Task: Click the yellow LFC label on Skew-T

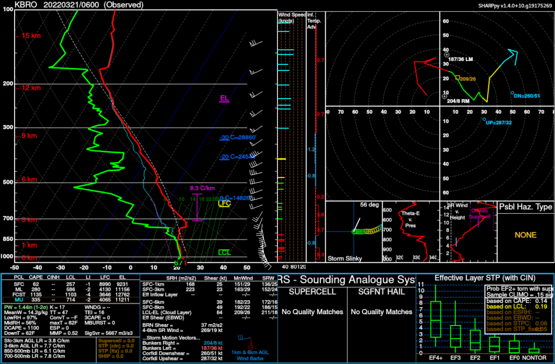Action: [x=224, y=204]
